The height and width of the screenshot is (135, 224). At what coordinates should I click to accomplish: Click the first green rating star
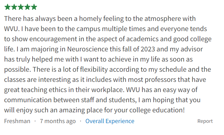coord(8,7)
